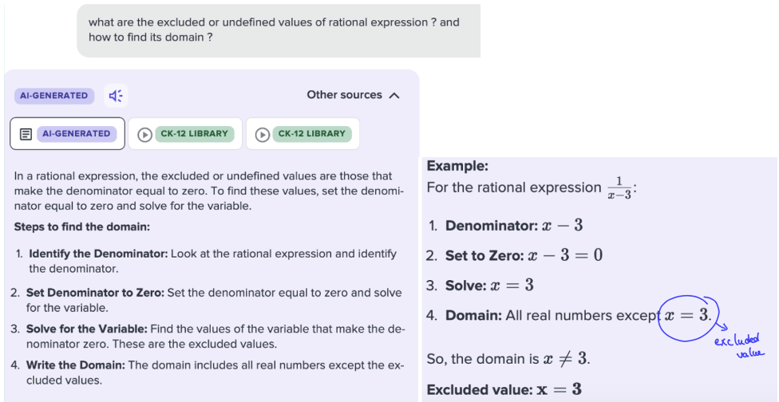This screenshot has height=402, width=779.
Task: Click the fraction 1 over x−3 expression
Action: [619, 189]
